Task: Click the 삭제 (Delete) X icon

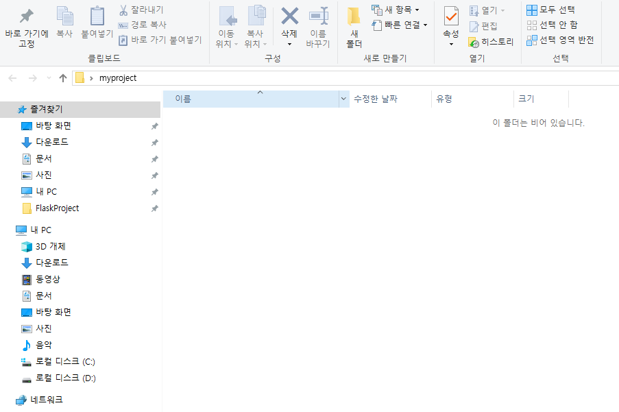Action: (x=289, y=16)
